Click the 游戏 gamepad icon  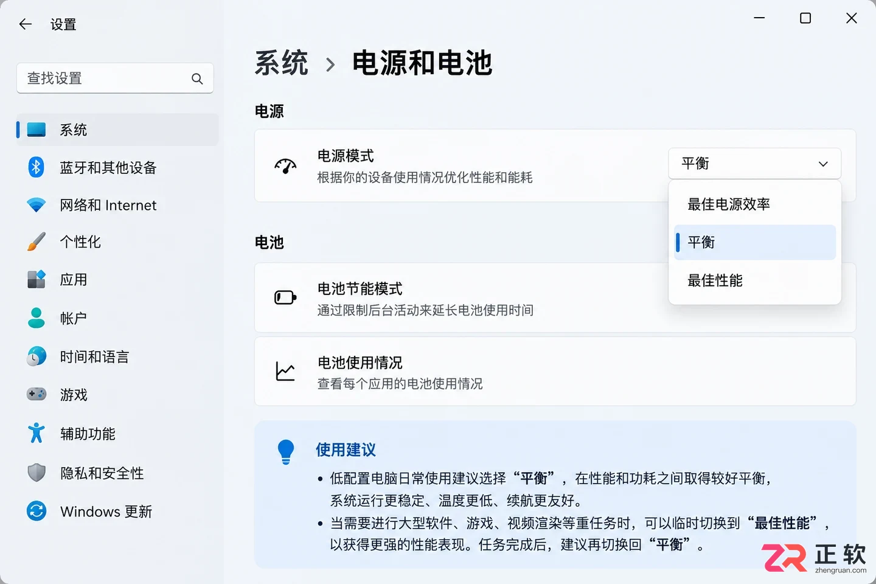36,395
